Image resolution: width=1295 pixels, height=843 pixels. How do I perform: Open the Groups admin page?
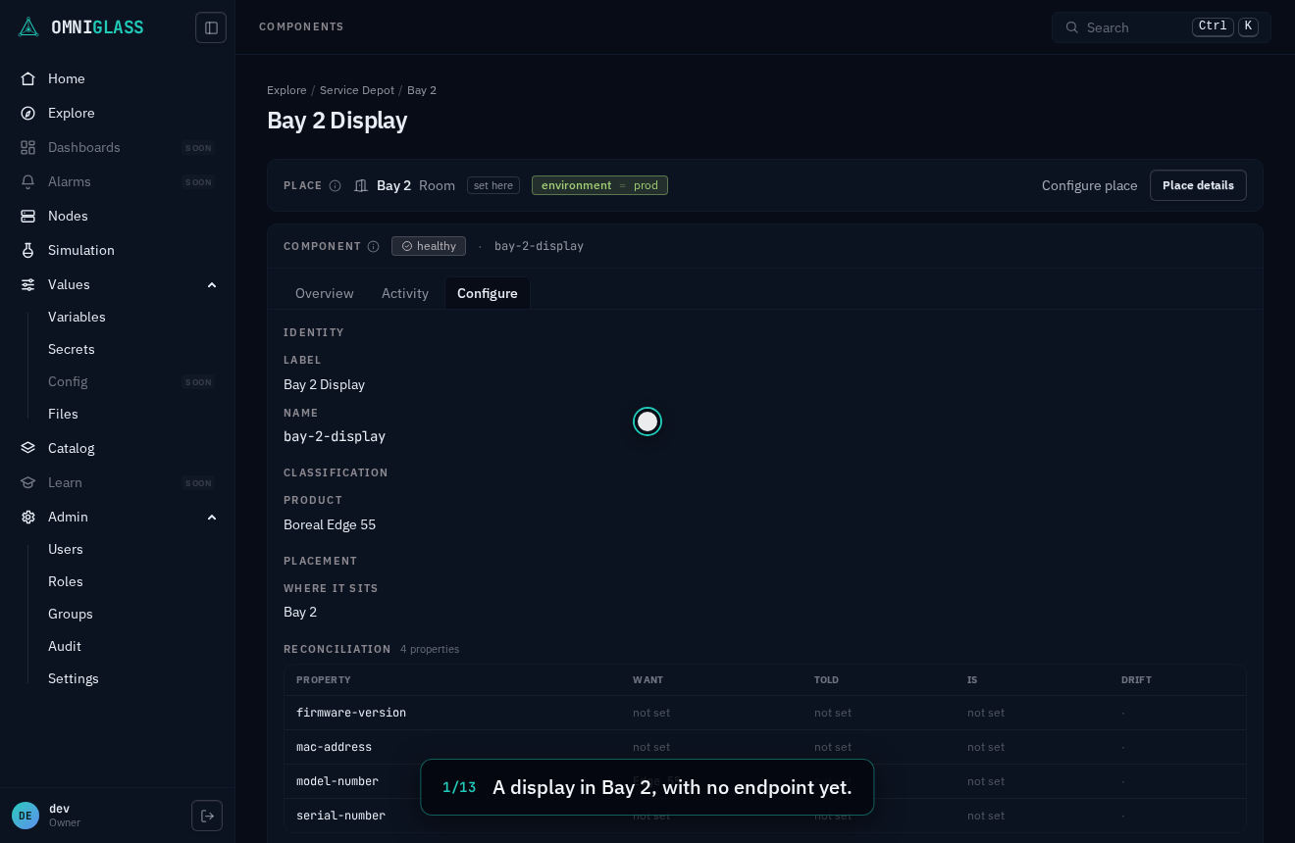pos(71,614)
